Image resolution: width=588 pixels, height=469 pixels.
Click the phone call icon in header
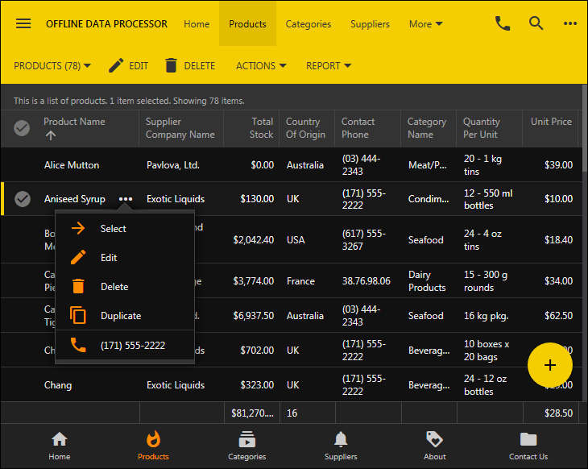(503, 23)
